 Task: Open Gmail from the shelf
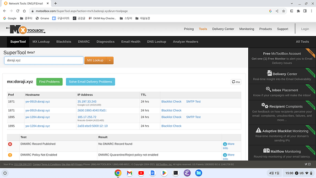point(130,173)
